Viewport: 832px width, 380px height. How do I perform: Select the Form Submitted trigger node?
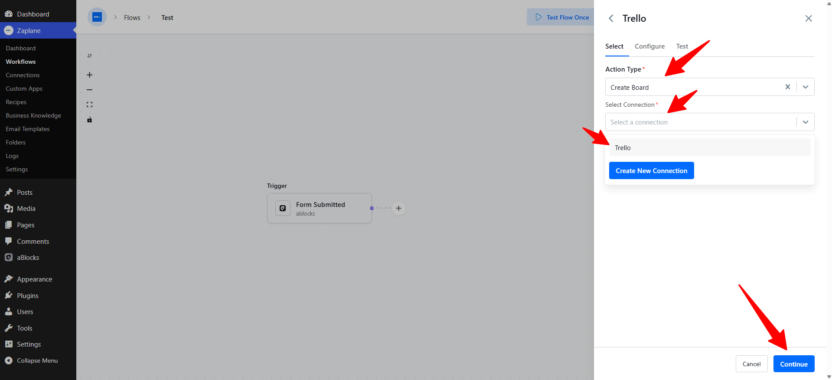coord(320,208)
